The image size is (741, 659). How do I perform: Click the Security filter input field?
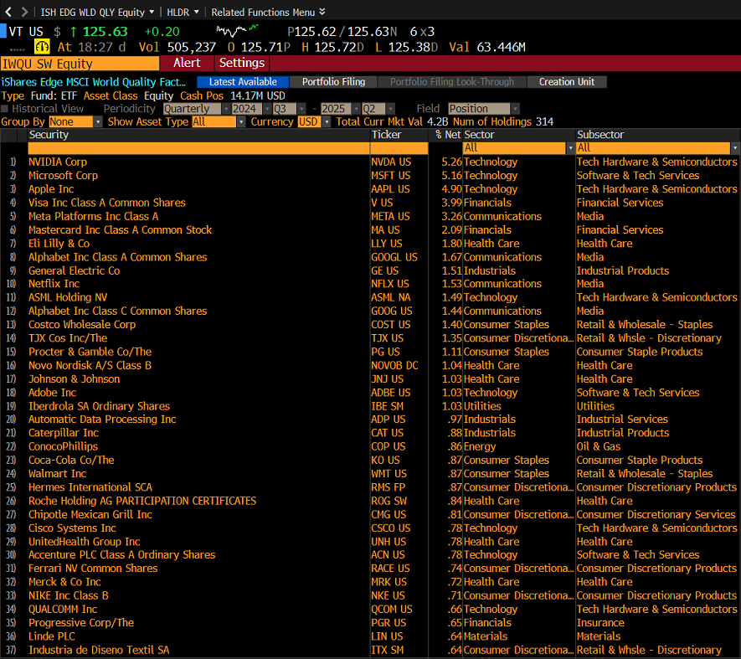[198, 148]
